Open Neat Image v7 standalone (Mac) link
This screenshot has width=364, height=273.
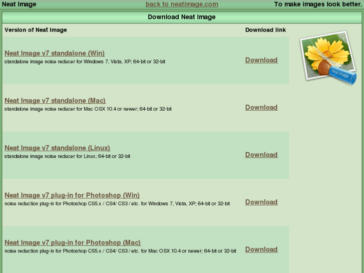tap(55, 101)
